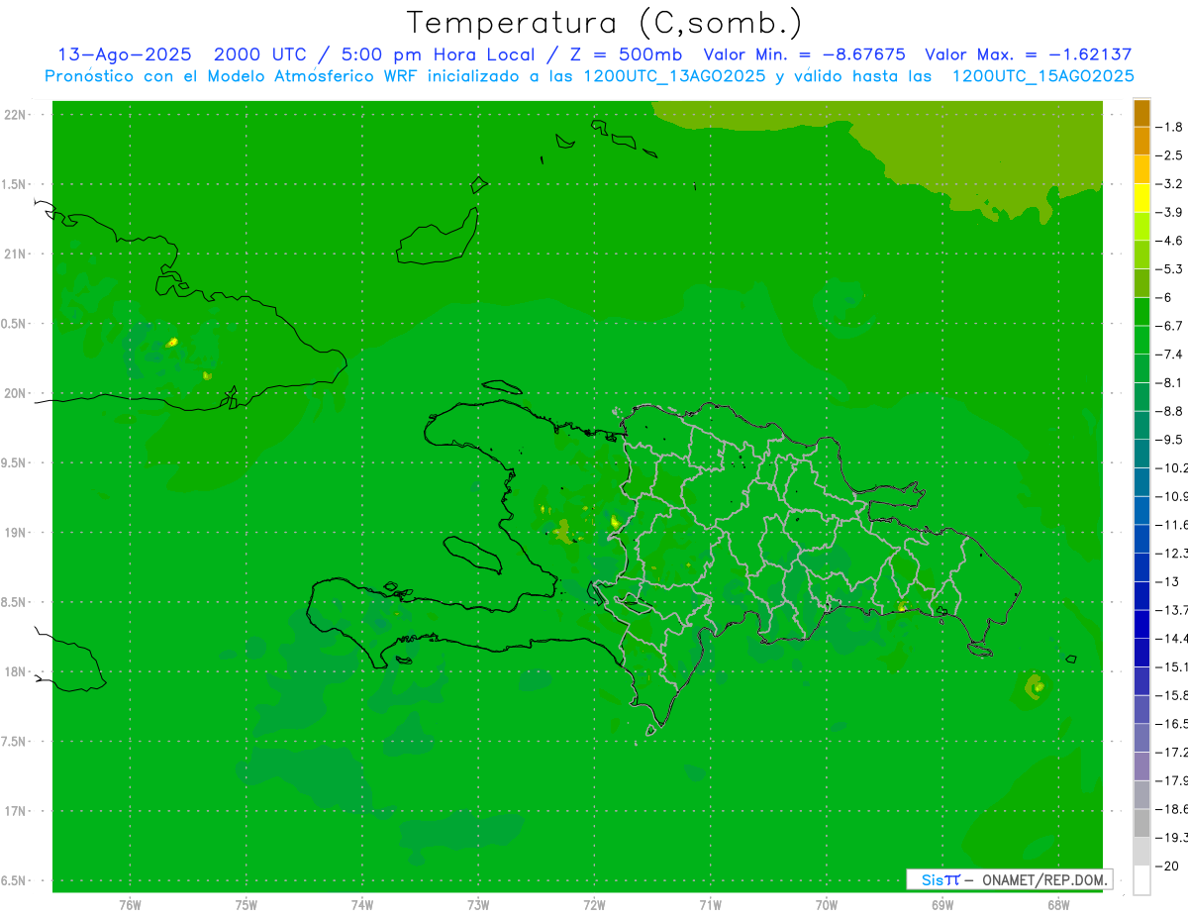Select the orange swatch atop the color scale
1188x918 pixels.
coord(1141,113)
